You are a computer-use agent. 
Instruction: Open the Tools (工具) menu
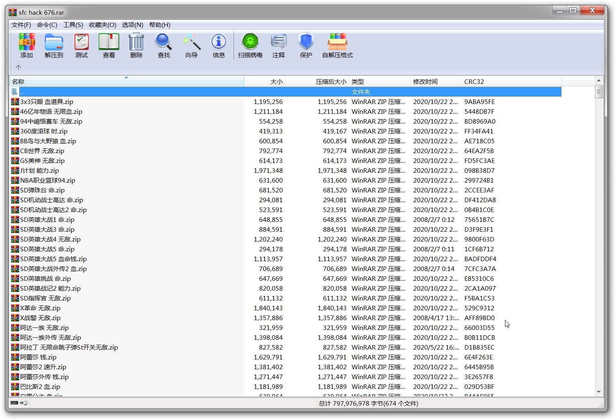click(73, 25)
